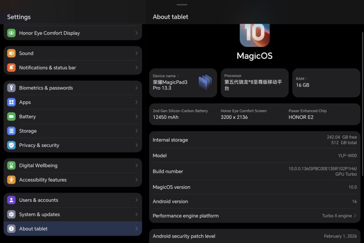Tap the MagicOS version row label
The height and width of the screenshot is (243, 364).
172,187
